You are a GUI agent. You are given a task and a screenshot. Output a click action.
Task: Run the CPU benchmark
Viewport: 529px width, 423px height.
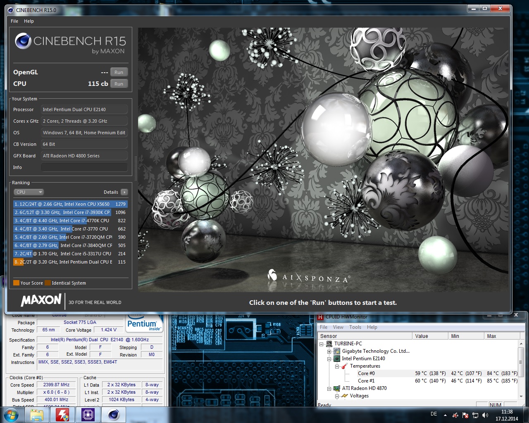tap(119, 84)
